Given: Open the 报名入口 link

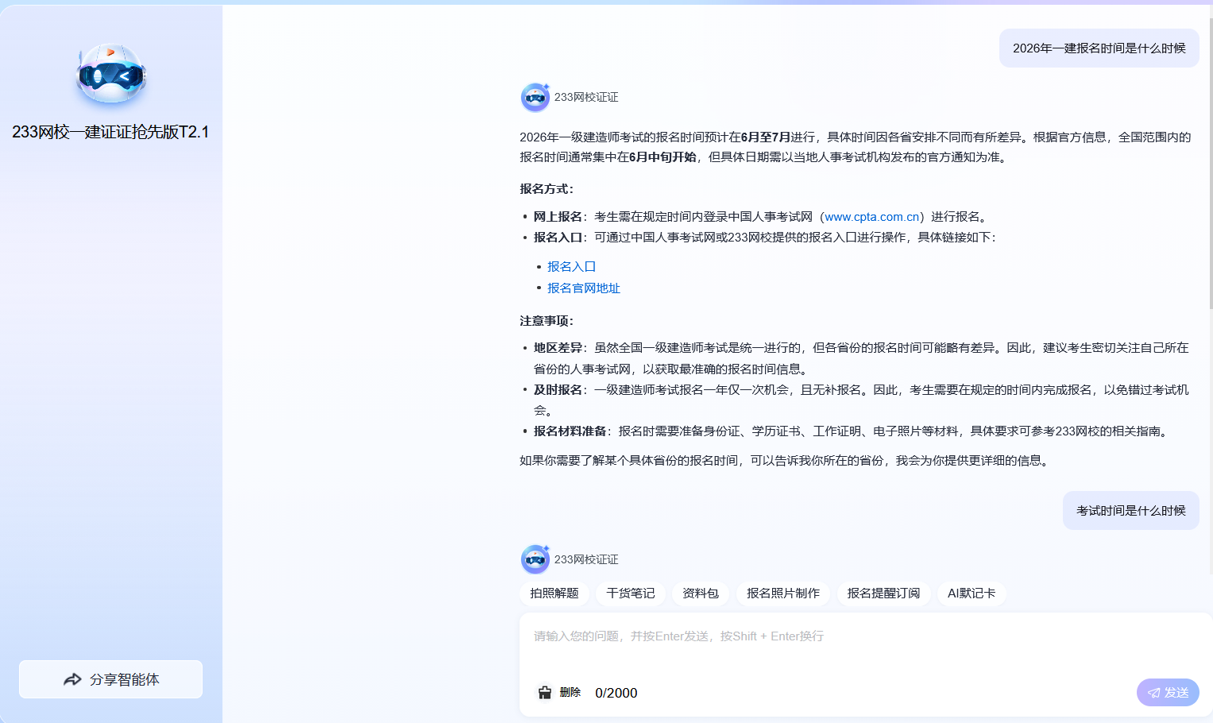Looking at the screenshot, I should [x=571, y=267].
